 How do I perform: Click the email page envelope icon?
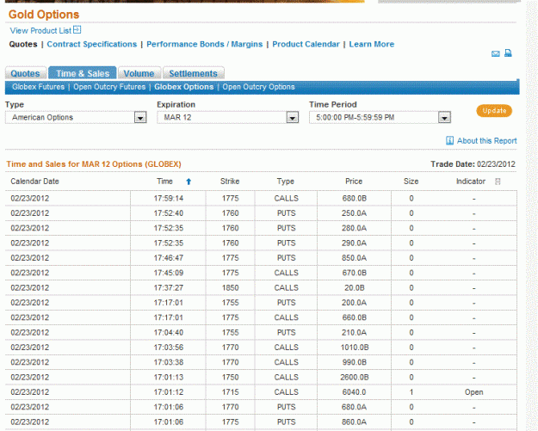[x=496, y=54]
